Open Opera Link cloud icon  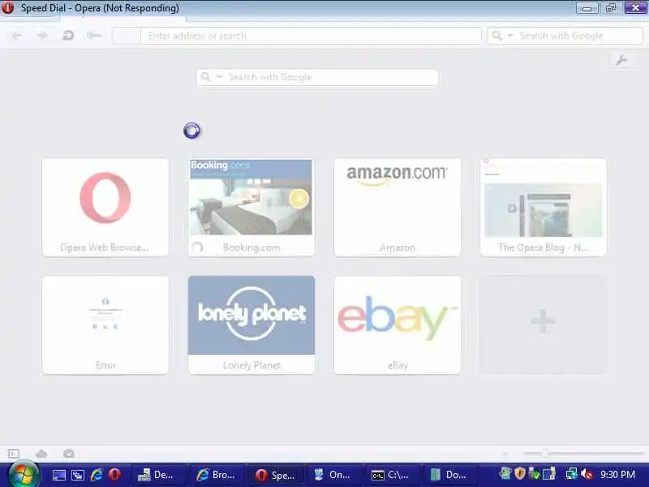pos(41,454)
